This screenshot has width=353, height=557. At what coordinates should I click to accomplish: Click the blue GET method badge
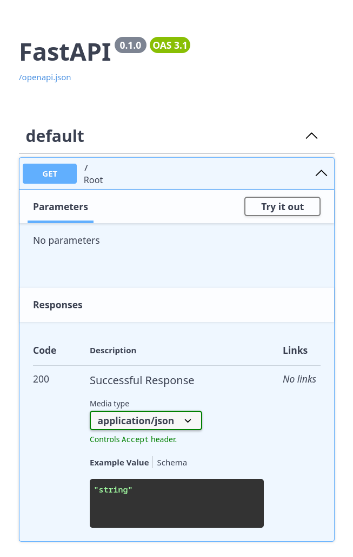tap(50, 174)
